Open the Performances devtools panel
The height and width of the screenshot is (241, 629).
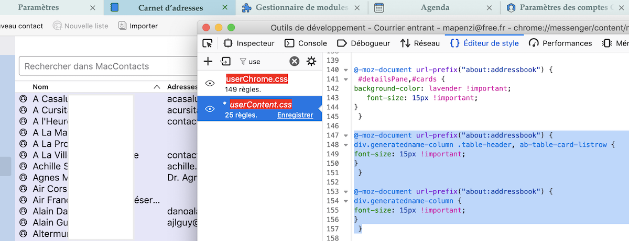pos(560,43)
